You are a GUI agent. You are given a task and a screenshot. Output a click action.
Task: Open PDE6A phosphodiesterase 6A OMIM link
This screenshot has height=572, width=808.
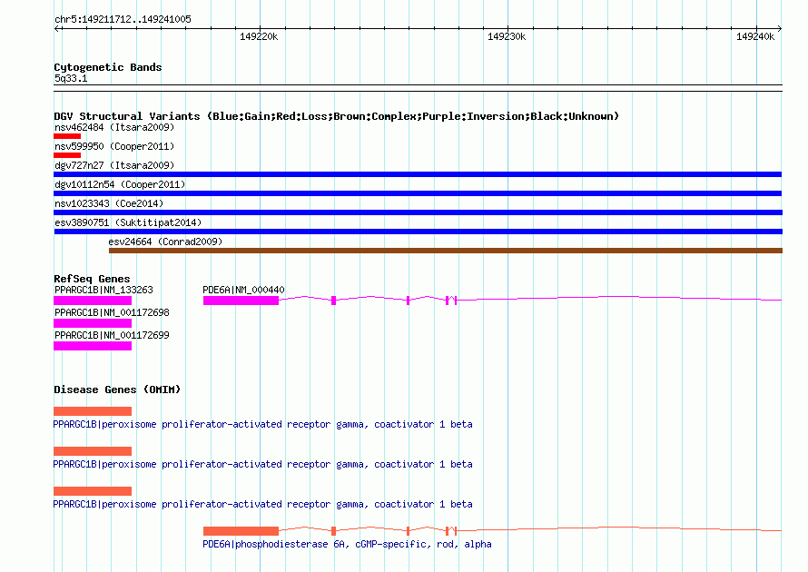pos(347,544)
